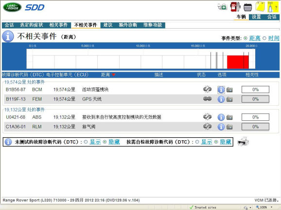Screen dimensions: 281x210
Task: Select the 时间 event type radio button
Action: point(264,38)
